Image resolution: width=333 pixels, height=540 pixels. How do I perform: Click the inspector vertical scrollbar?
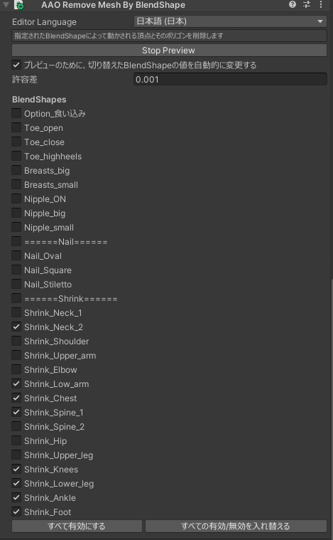tap(332, 406)
